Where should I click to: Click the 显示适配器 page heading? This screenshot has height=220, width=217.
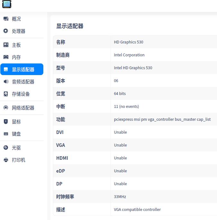tap(70, 26)
